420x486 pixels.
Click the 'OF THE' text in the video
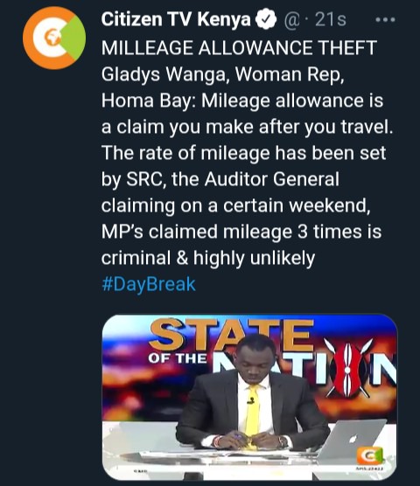pos(178,358)
